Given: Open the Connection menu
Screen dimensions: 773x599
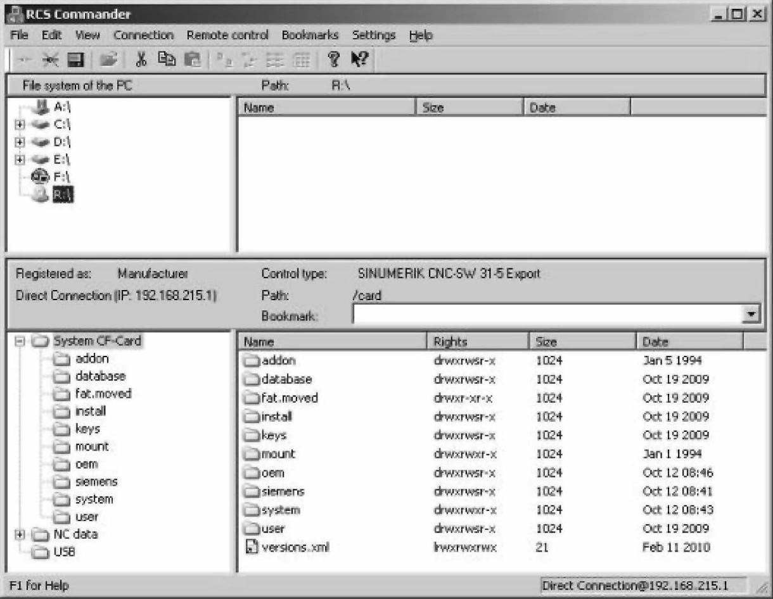Looking at the screenshot, I should coord(143,35).
